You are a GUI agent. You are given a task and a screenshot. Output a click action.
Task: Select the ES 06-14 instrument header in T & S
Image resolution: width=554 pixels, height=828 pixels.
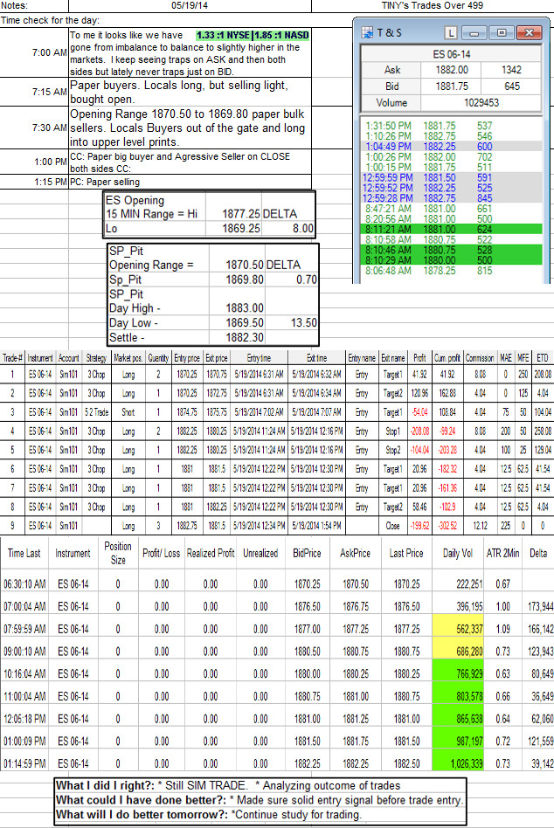click(452, 54)
